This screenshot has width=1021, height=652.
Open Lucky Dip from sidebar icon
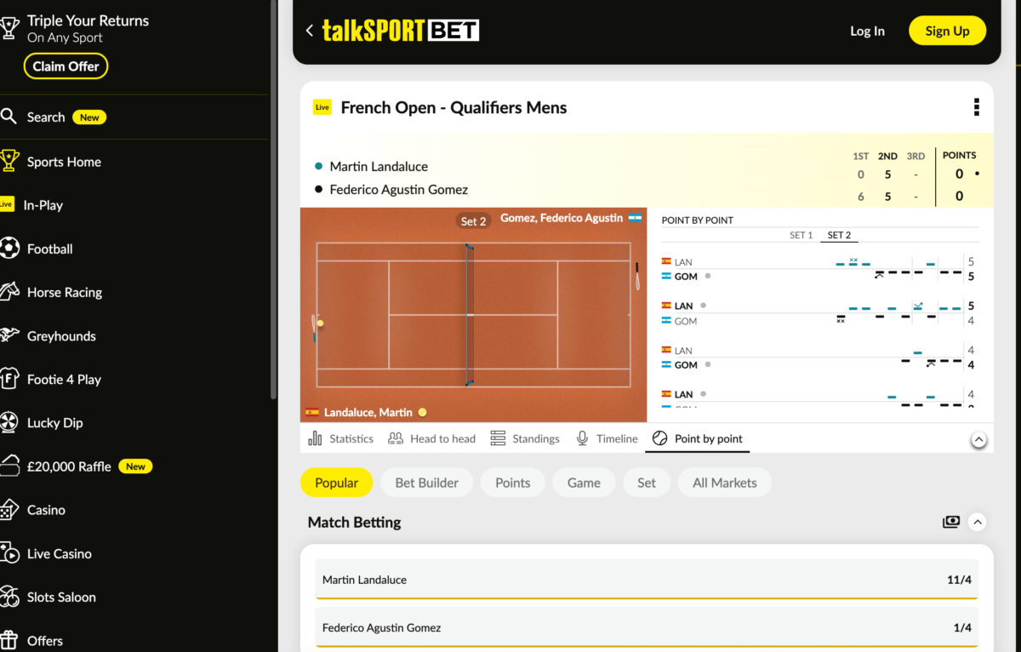click(x=9, y=422)
